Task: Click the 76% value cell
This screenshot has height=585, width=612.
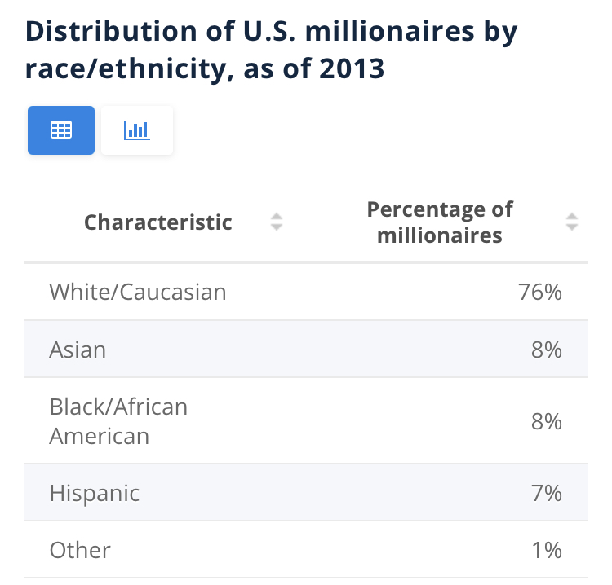Action: (x=540, y=292)
